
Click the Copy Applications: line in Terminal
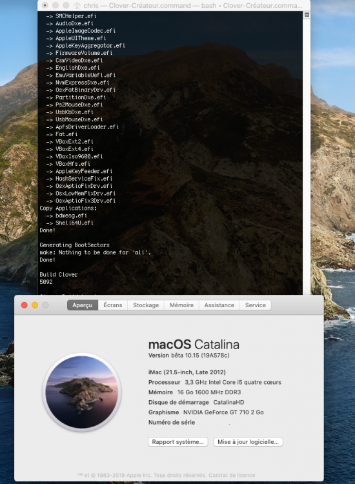pos(68,208)
